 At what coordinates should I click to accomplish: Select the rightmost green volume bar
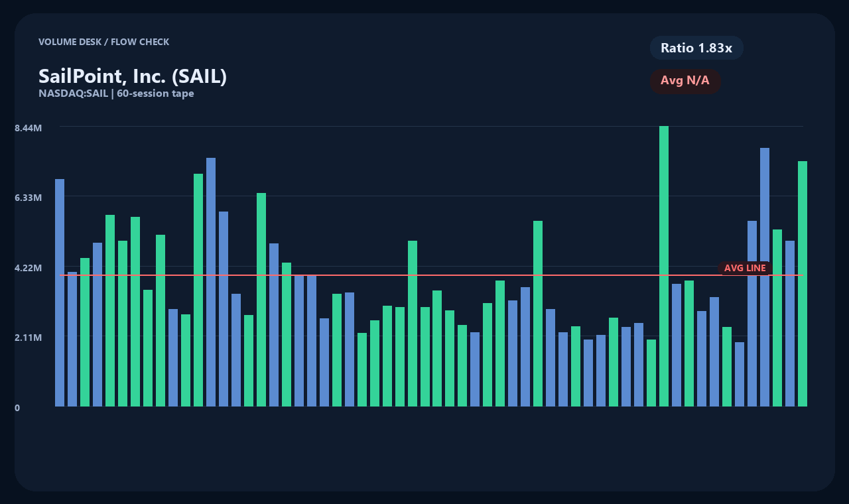(x=803, y=284)
